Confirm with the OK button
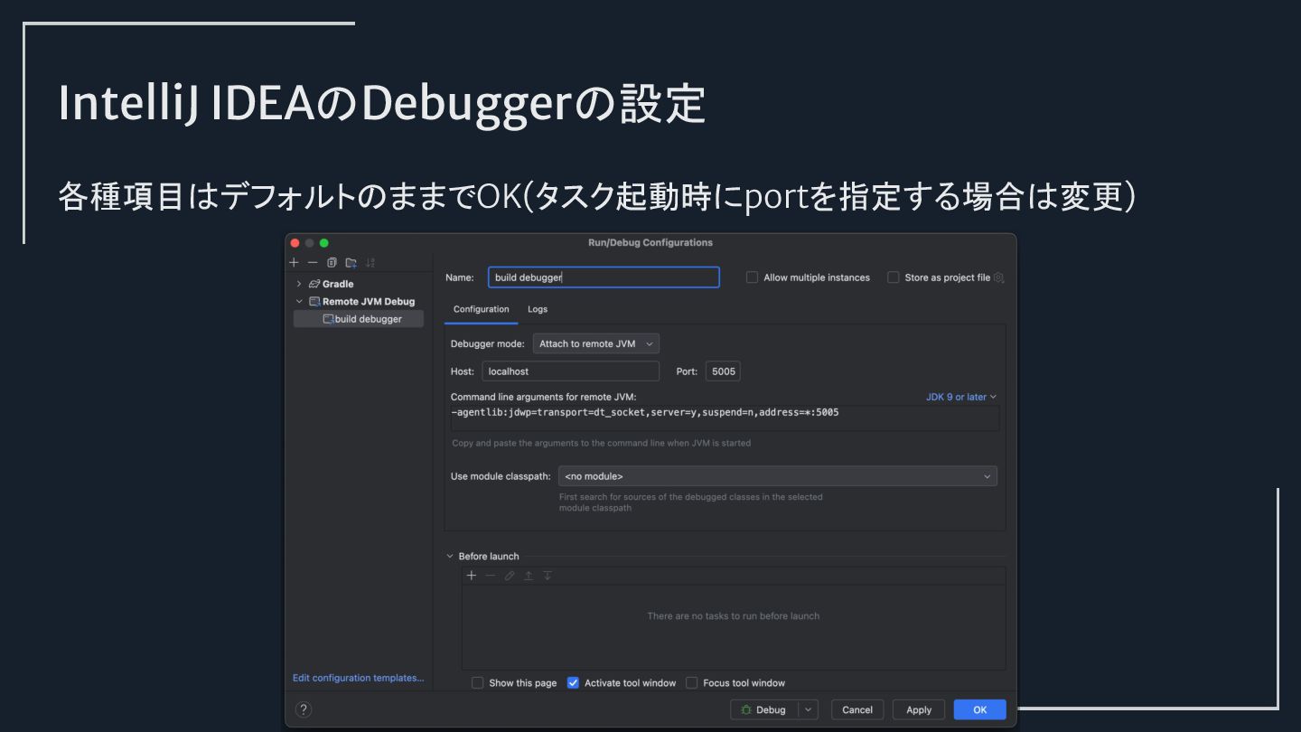Image resolution: width=1301 pixels, height=732 pixels. tap(979, 710)
